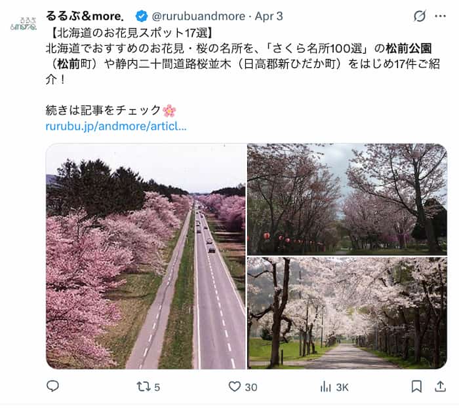This screenshot has height=408, width=459.
Task: Click the るるぶ&more. profile avatar
Action: [24, 24]
